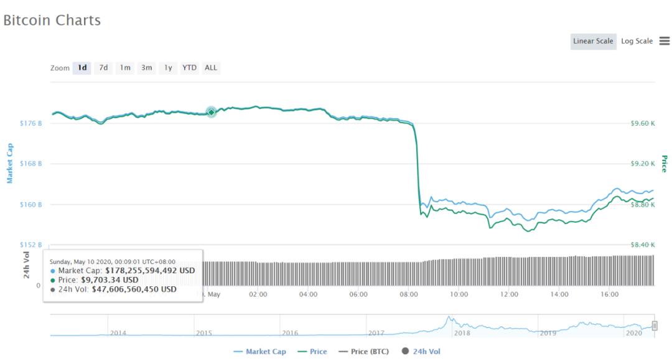The image size is (672, 361).
Task: Click the Bitcoin Charts heading
Action: pyautogui.click(x=52, y=20)
